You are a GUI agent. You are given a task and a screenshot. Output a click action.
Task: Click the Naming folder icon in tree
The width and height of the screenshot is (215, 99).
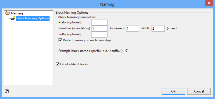tap(7, 13)
